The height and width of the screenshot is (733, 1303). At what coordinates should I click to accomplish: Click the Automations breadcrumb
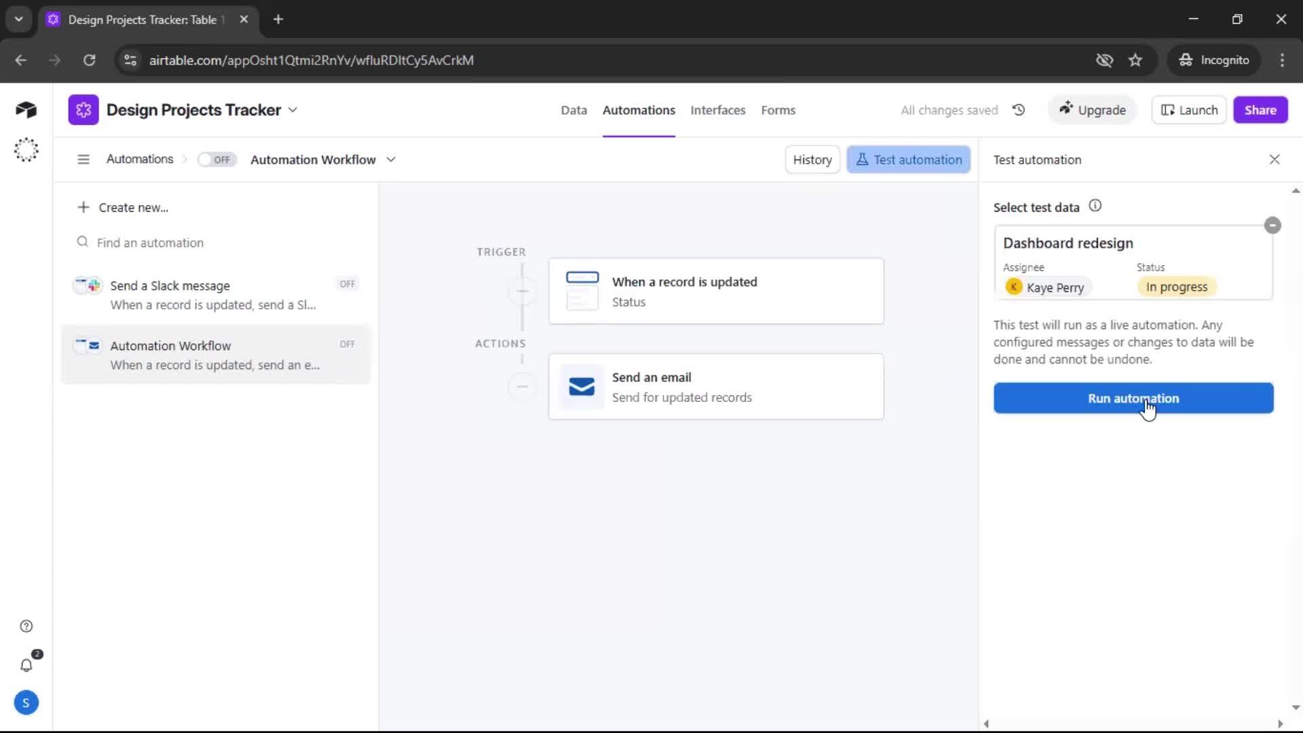[140, 159]
